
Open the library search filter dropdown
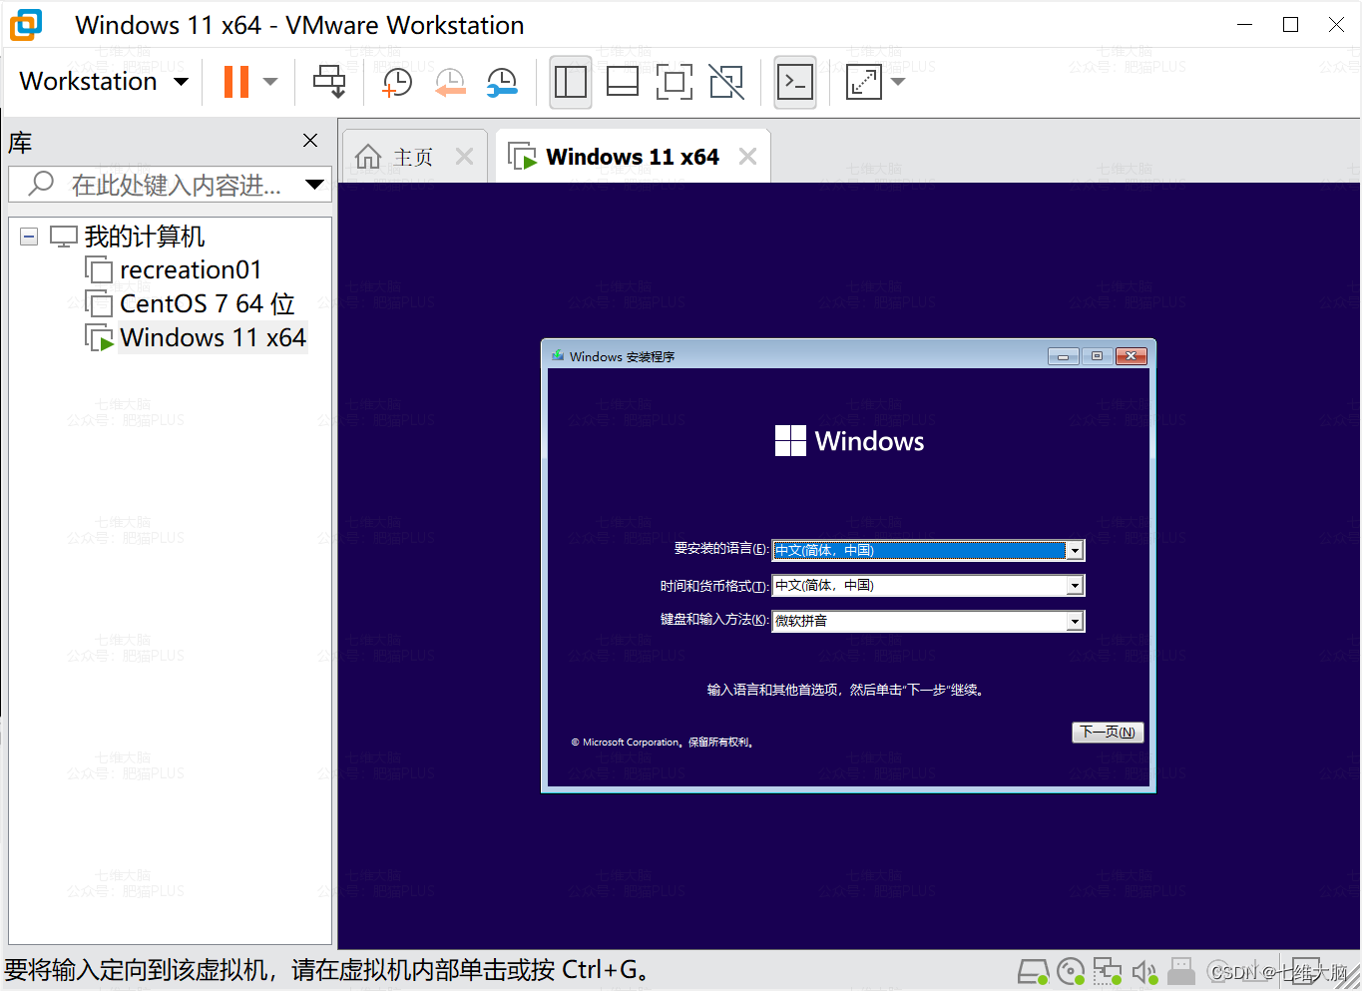(314, 184)
